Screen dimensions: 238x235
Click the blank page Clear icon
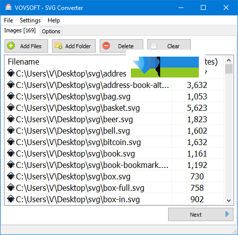(154, 46)
